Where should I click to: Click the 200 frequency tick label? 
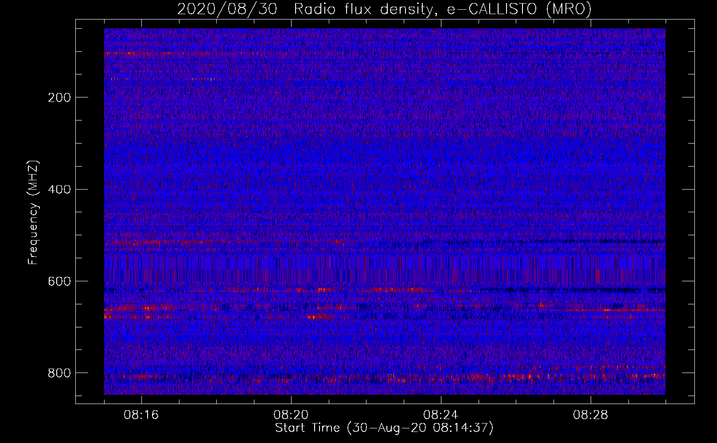59,97
